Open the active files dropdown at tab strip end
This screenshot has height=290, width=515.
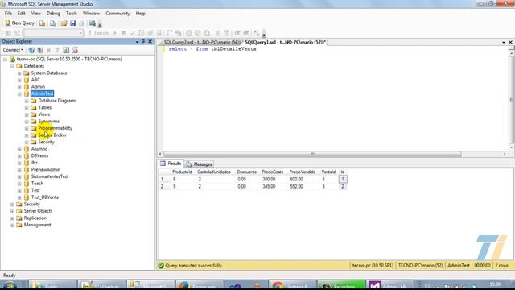[x=504, y=42]
